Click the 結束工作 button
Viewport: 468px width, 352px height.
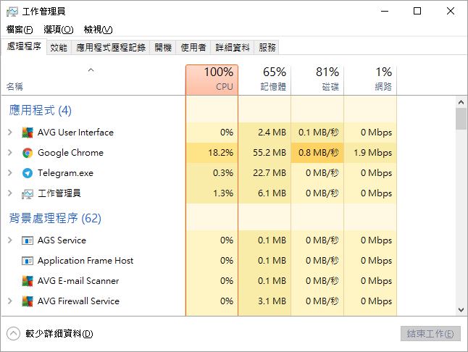tap(430, 334)
